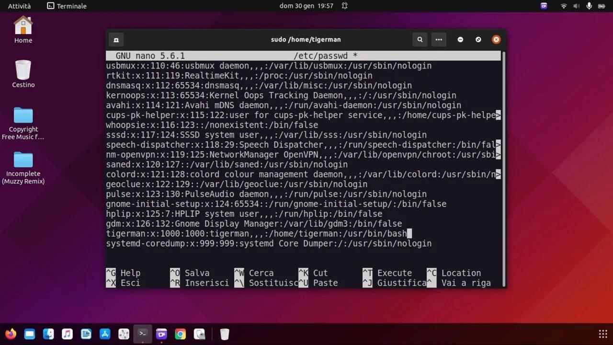Open the Terminal three-dot options menu
Image resolution: width=613 pixels, height=345 pixels.
pos(439,39)
